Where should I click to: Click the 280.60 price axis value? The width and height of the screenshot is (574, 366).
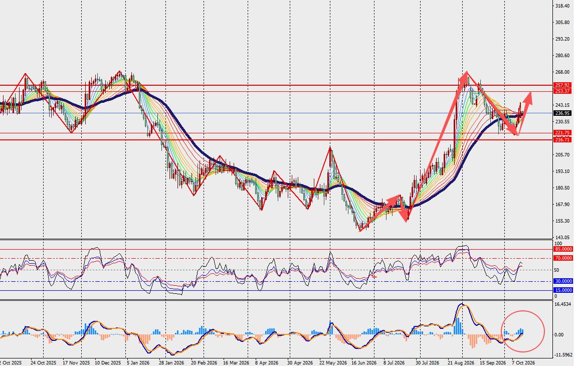point(562,56)
